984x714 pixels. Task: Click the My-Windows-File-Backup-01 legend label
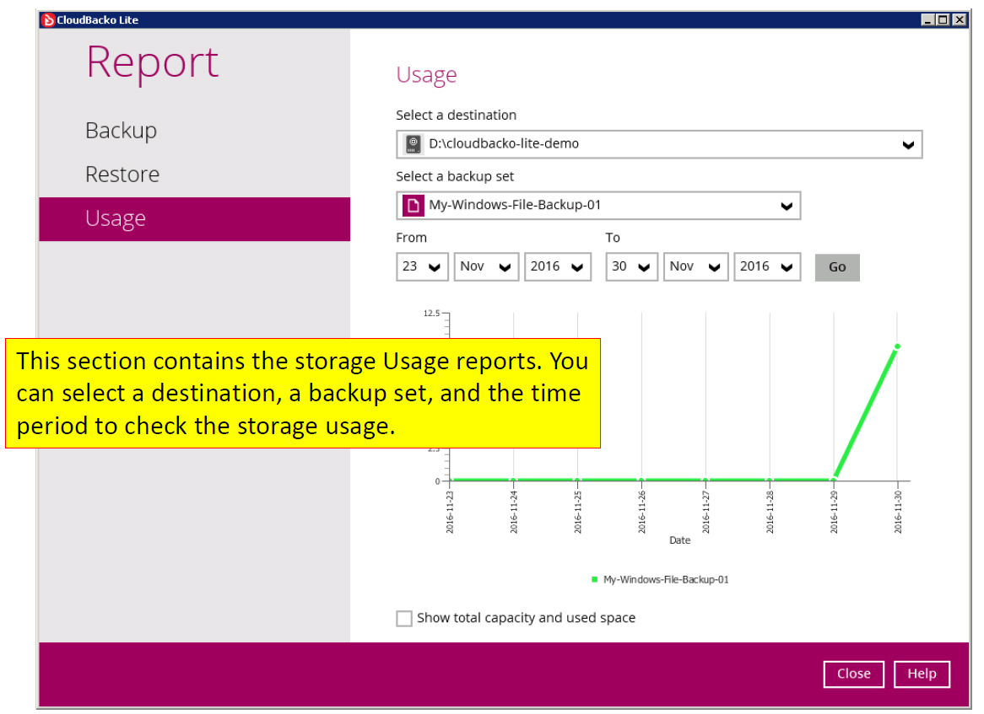point(666,580)
